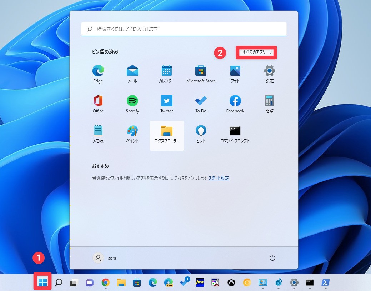Expand すべてのアプリ all apps list
Viewport: 371px width, 291px height.
click(256, 52)
